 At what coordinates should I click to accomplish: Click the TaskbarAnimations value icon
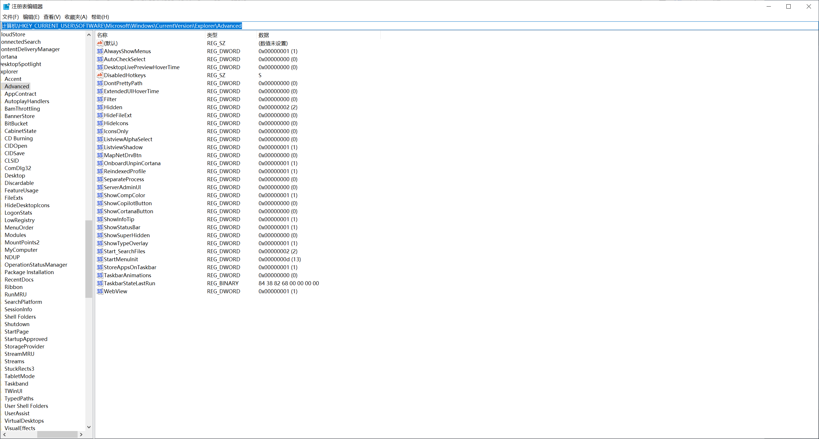point(100,275)
